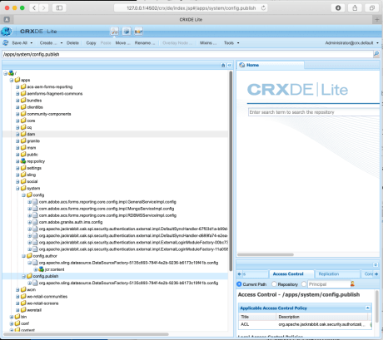383x340 pixels.
Task: Click the home icon on tree panel header
Action: [223, 65]
